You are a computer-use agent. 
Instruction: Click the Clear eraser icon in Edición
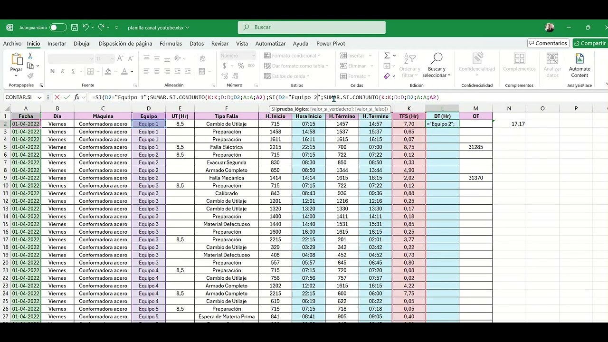(387, 76)
